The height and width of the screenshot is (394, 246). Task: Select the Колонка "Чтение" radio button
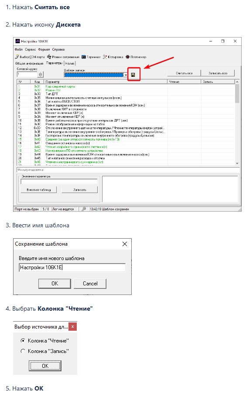23,340
